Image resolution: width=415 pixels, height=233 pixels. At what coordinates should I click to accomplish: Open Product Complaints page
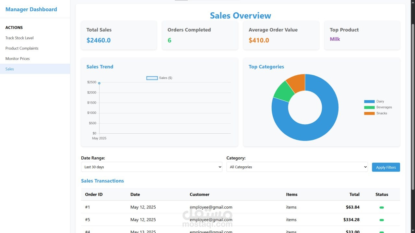[22, 48]
